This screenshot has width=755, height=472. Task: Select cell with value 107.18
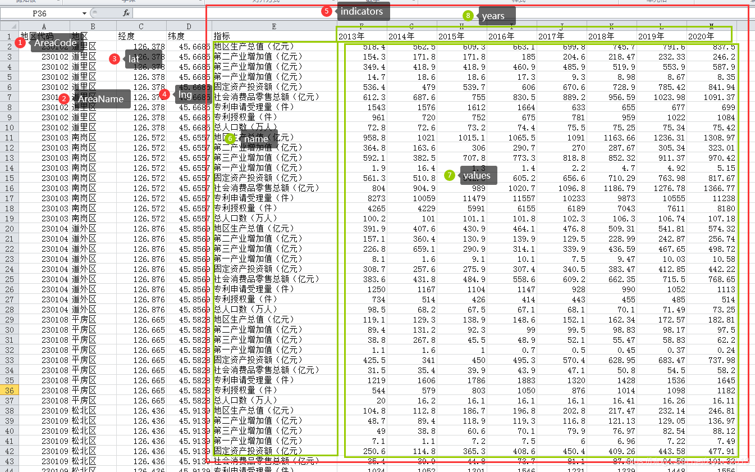tap(712, 218)
